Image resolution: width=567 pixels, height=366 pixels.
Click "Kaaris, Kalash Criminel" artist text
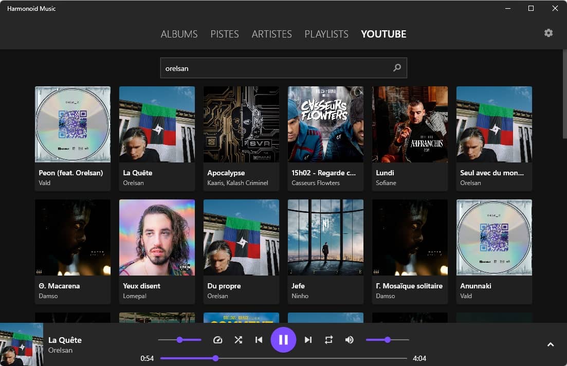coord(237,183)
